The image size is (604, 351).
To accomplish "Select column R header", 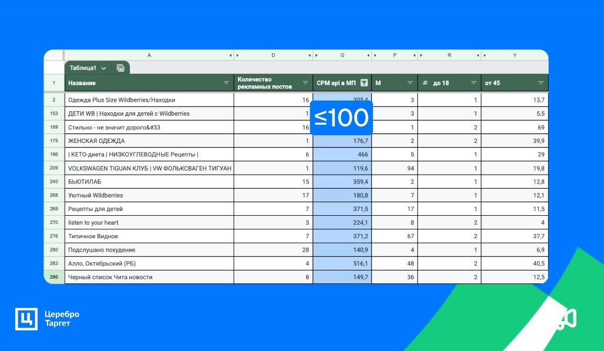I will point(449,55).
